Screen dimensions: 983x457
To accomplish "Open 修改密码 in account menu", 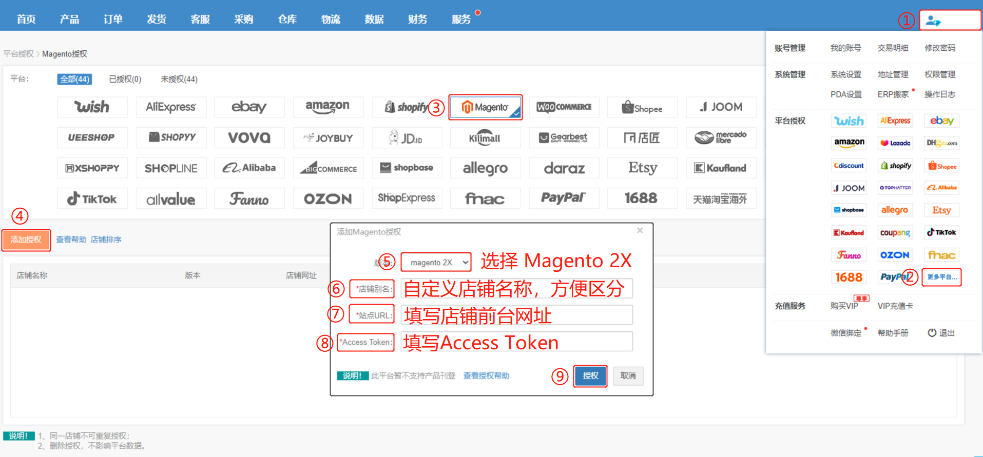I will (940, 48).
